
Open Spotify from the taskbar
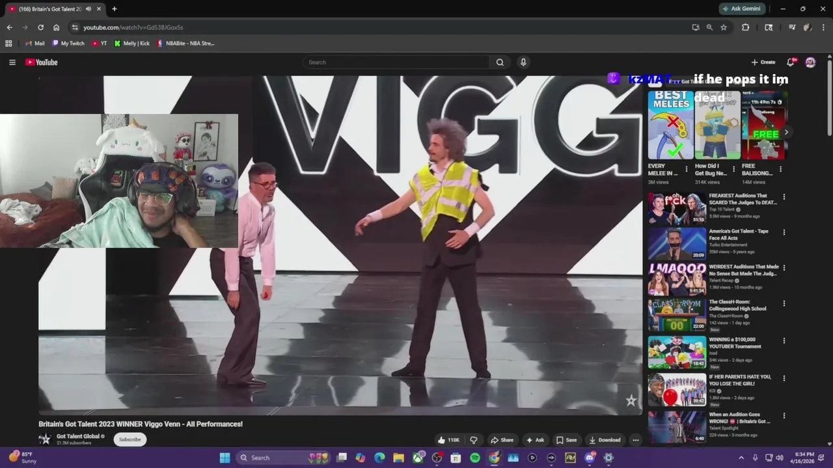[x=475, y=458]
